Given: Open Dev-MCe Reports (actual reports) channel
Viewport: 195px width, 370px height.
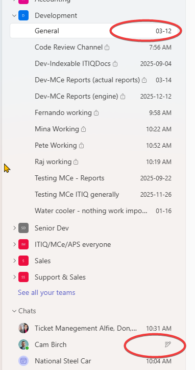Looking at the screenshot, I should point(87,80).
